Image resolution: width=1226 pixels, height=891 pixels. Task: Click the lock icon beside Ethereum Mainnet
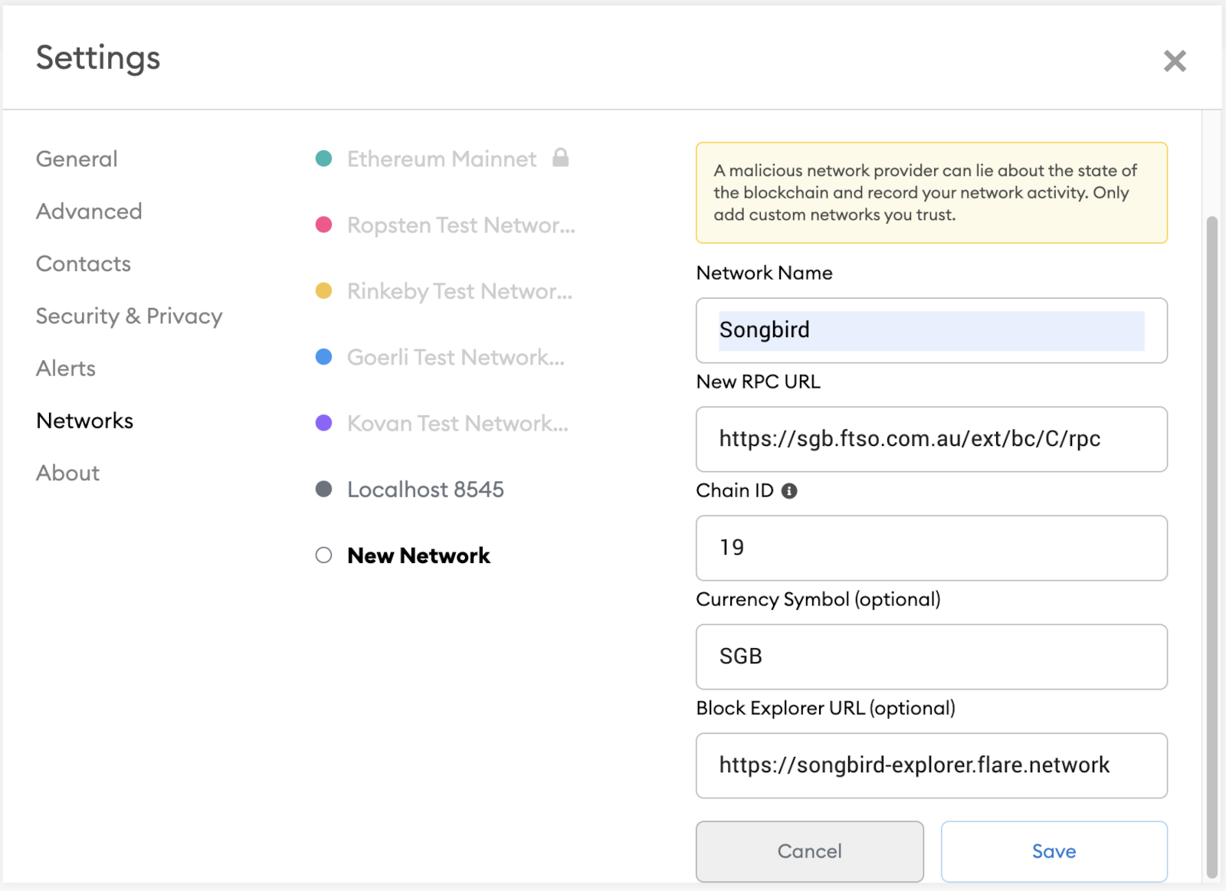click(561, 158)
